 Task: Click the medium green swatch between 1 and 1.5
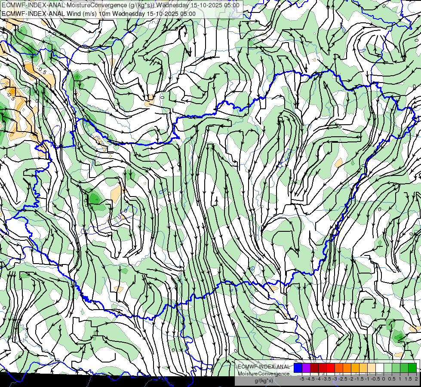tap(404, 368)
